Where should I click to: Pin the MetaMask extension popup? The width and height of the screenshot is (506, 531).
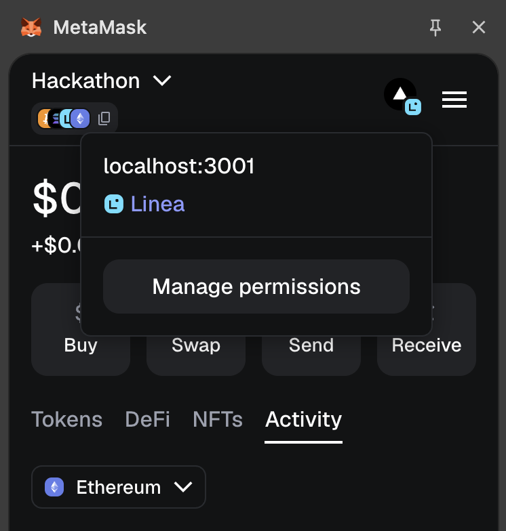(435, 27)
